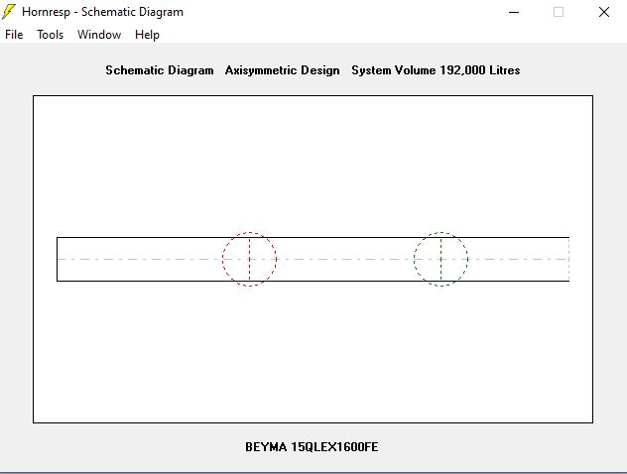Click the Hornresp lightning bolt icon
The width and height of the screenshot is (627, 474).
coord(9,12)
